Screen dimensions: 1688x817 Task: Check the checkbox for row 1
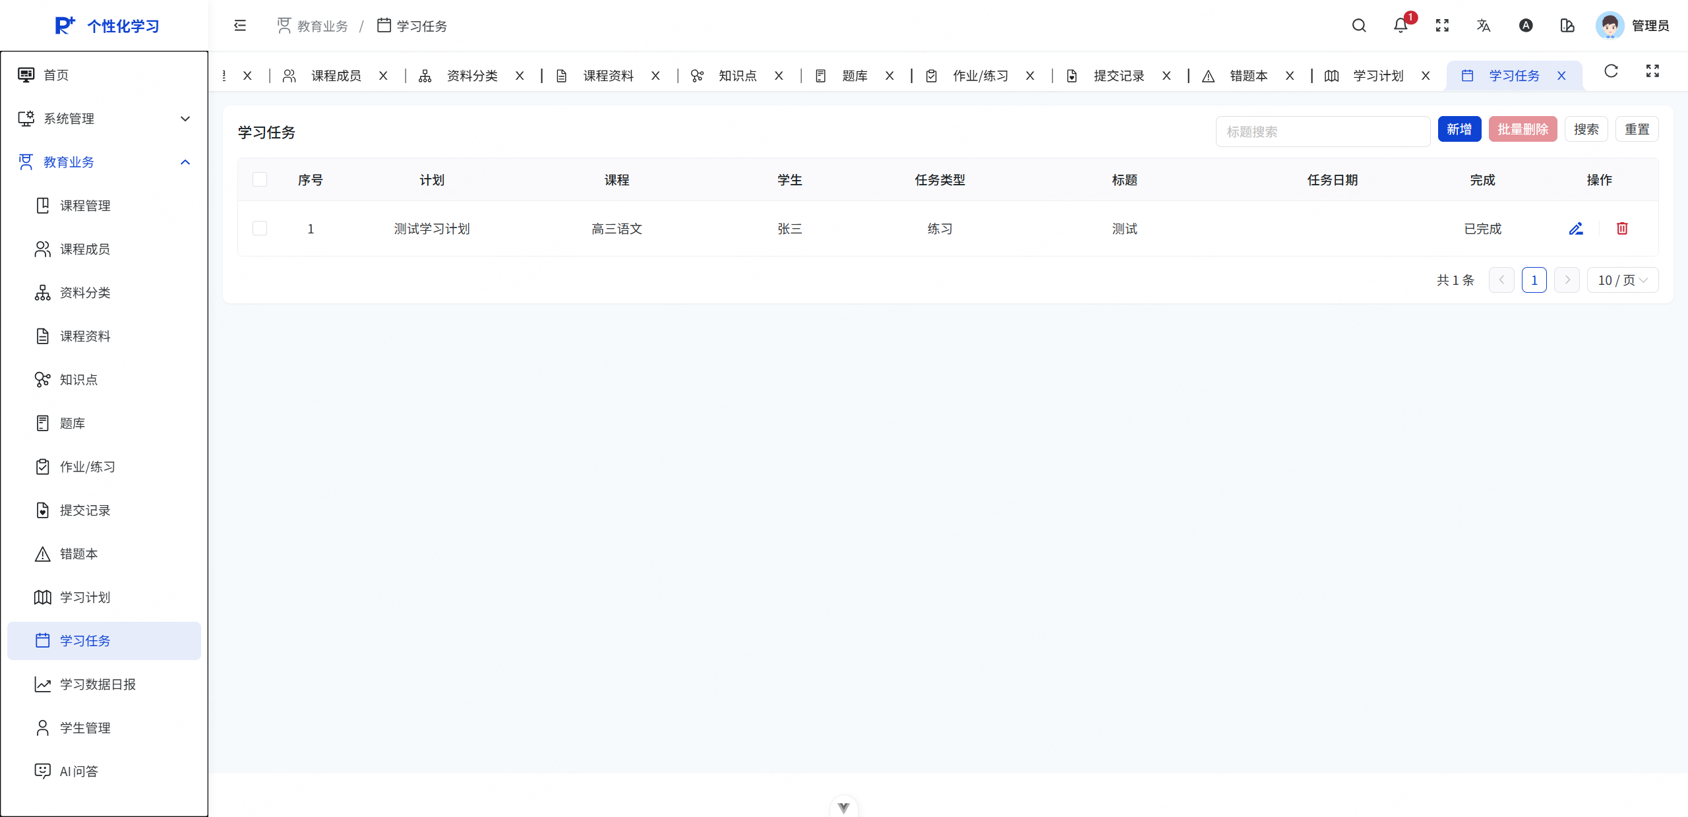coord(260,228)
